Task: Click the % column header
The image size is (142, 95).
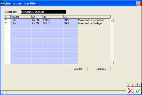Action: coord(7,17)
